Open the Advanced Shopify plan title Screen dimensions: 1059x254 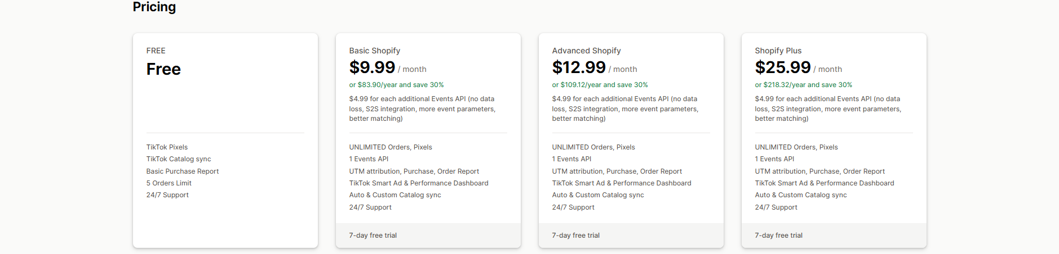tap(586, 51)
